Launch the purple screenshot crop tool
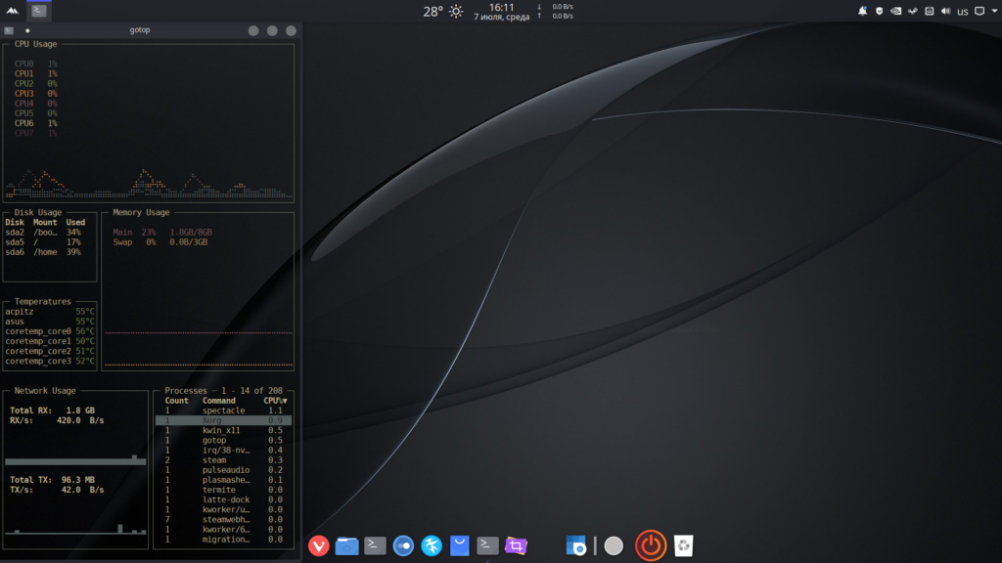Screen dimensions: 1002x563 click(516, 545)
